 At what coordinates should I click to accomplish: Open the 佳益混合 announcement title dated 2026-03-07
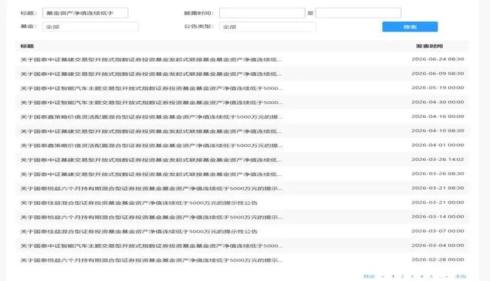pos(139,231)
